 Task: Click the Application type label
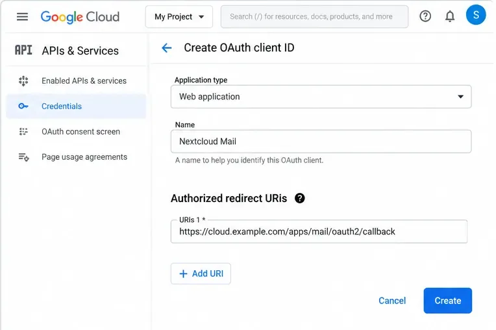[x=201, y=80]
